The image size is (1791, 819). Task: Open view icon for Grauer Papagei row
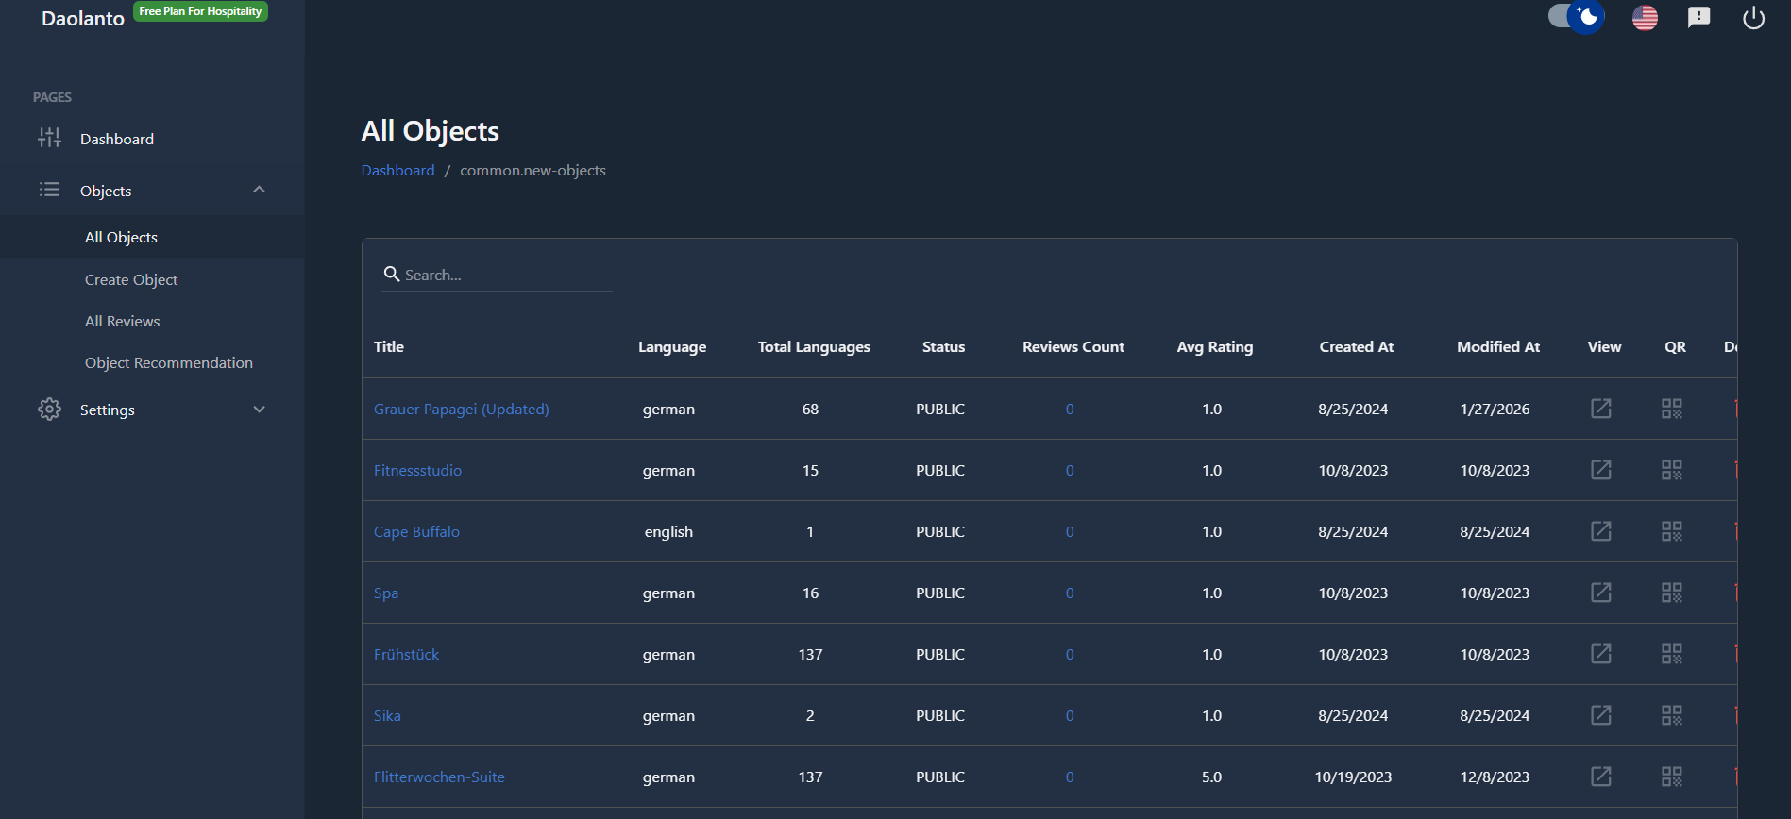(1600, 409)
